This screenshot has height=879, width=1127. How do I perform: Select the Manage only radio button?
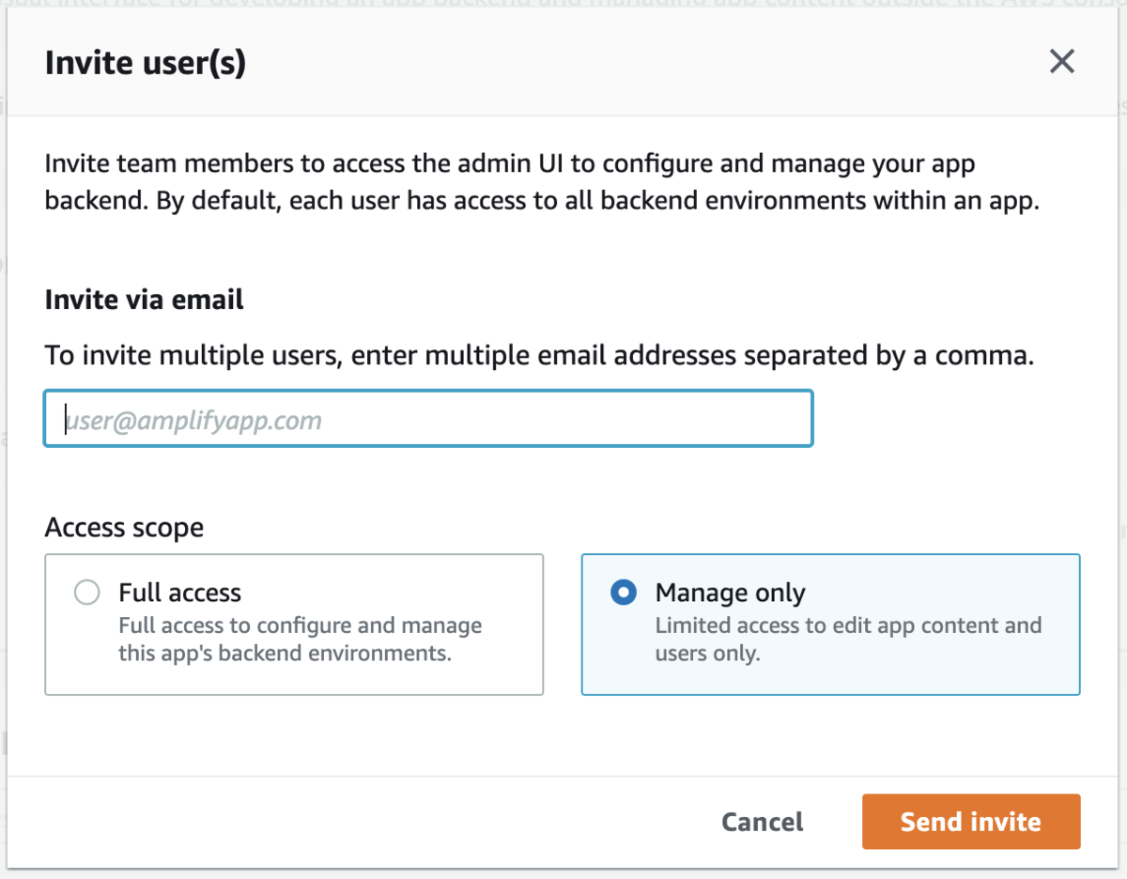tap(624, 593)
